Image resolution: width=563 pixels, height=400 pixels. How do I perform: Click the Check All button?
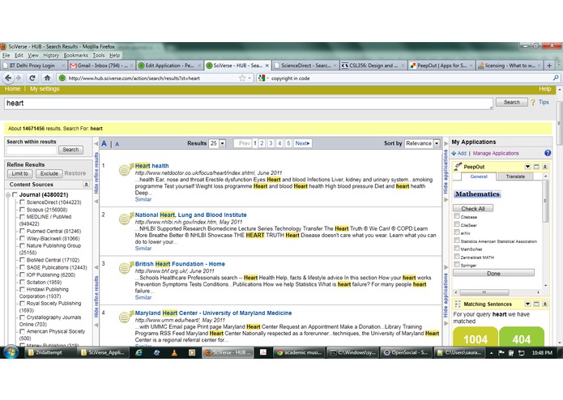point(473,208)
